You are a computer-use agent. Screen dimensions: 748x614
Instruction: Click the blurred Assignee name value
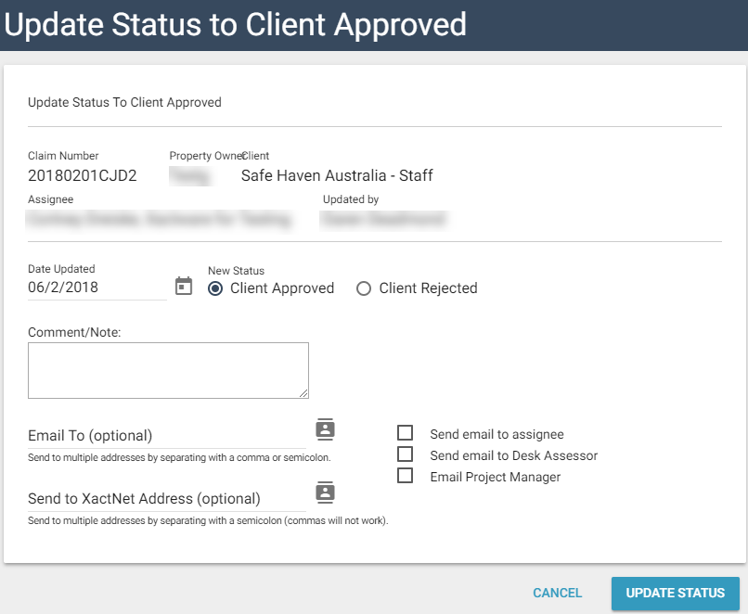[160, 220]
